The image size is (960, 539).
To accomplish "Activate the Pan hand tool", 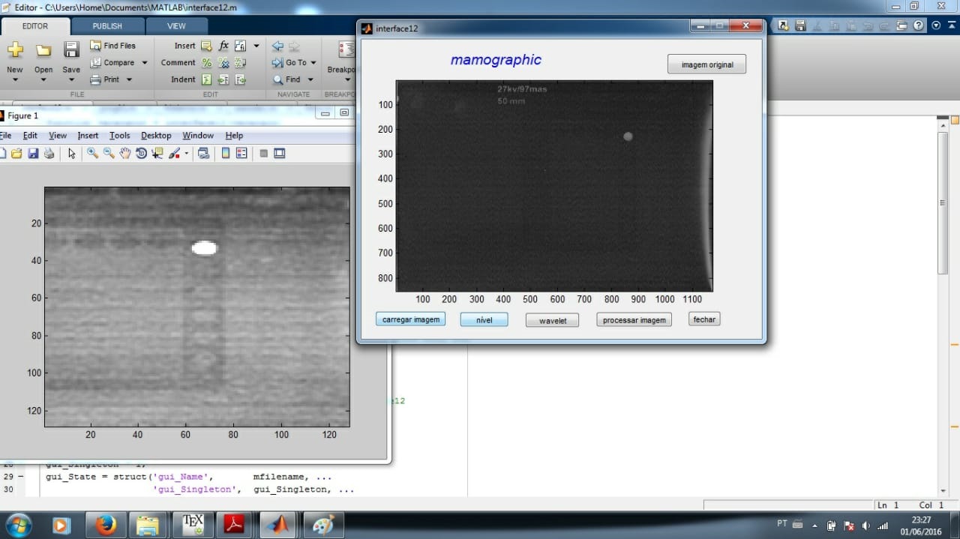I will 124,154.
